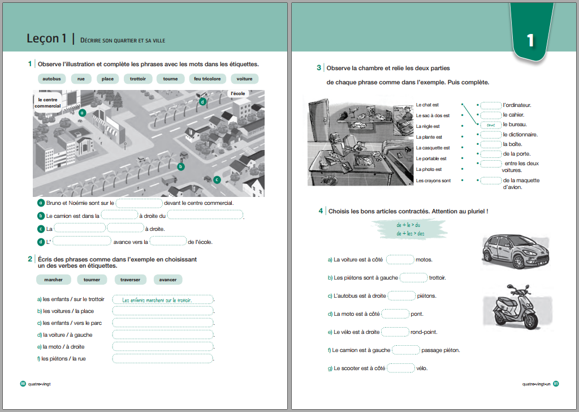Click blank before 'de l'école'
Viewport: 579px width, 412px height.
(x=168, y=241)
